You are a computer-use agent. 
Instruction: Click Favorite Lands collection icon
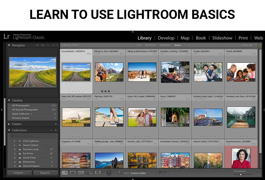coord(20,150)
